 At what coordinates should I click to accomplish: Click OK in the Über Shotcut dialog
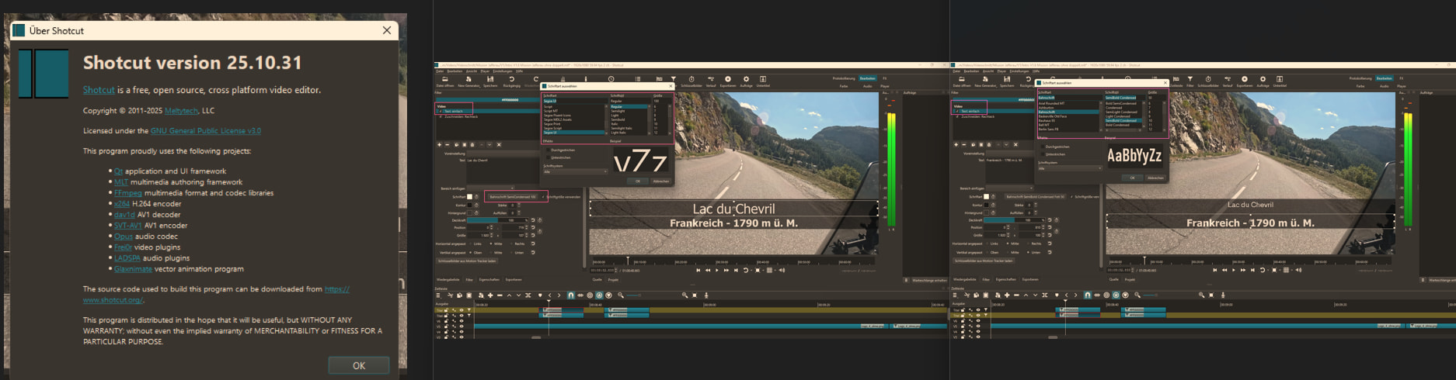pyautogui.click(x=358, y=365)
